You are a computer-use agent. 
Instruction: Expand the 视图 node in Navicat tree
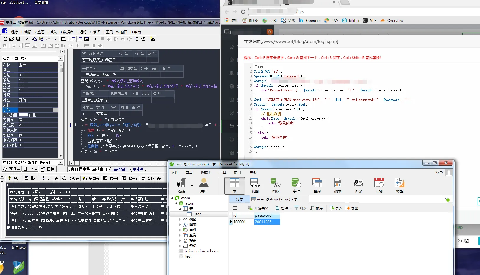(180, 219)
